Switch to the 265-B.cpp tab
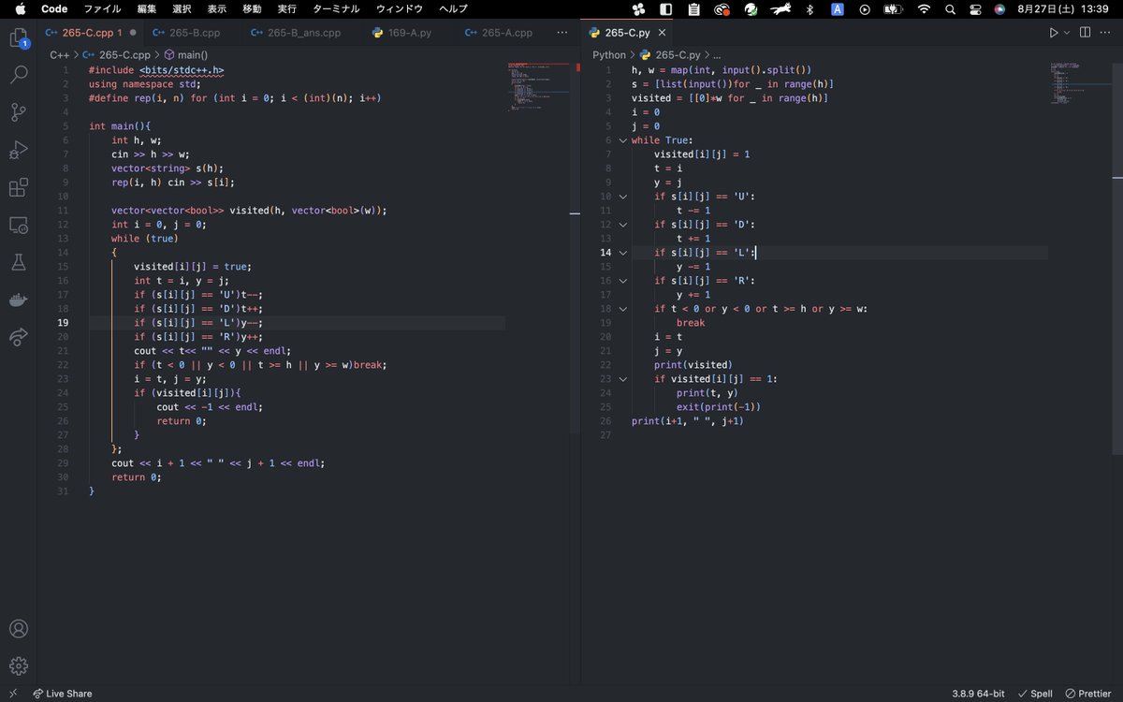1123x702 pixels. 194,32
